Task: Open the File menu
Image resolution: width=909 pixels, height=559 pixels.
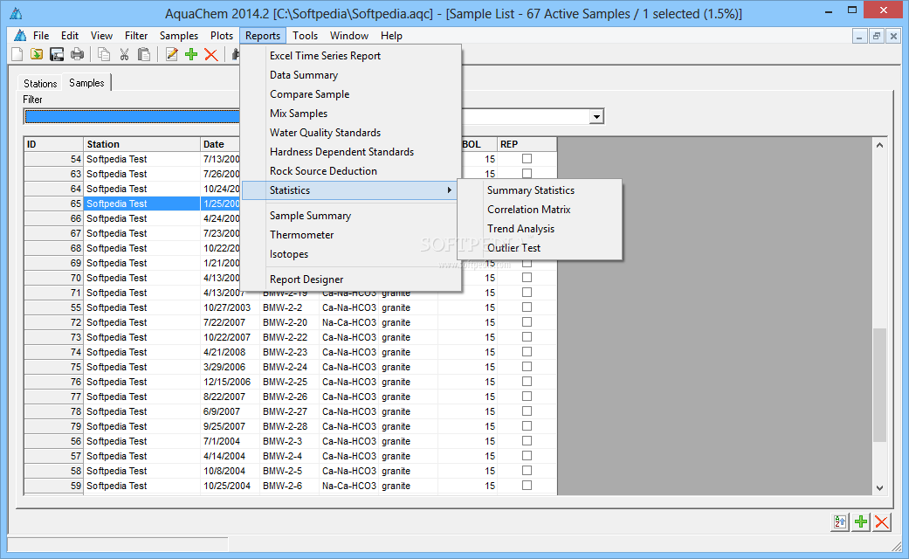Action: pos(41,35)
